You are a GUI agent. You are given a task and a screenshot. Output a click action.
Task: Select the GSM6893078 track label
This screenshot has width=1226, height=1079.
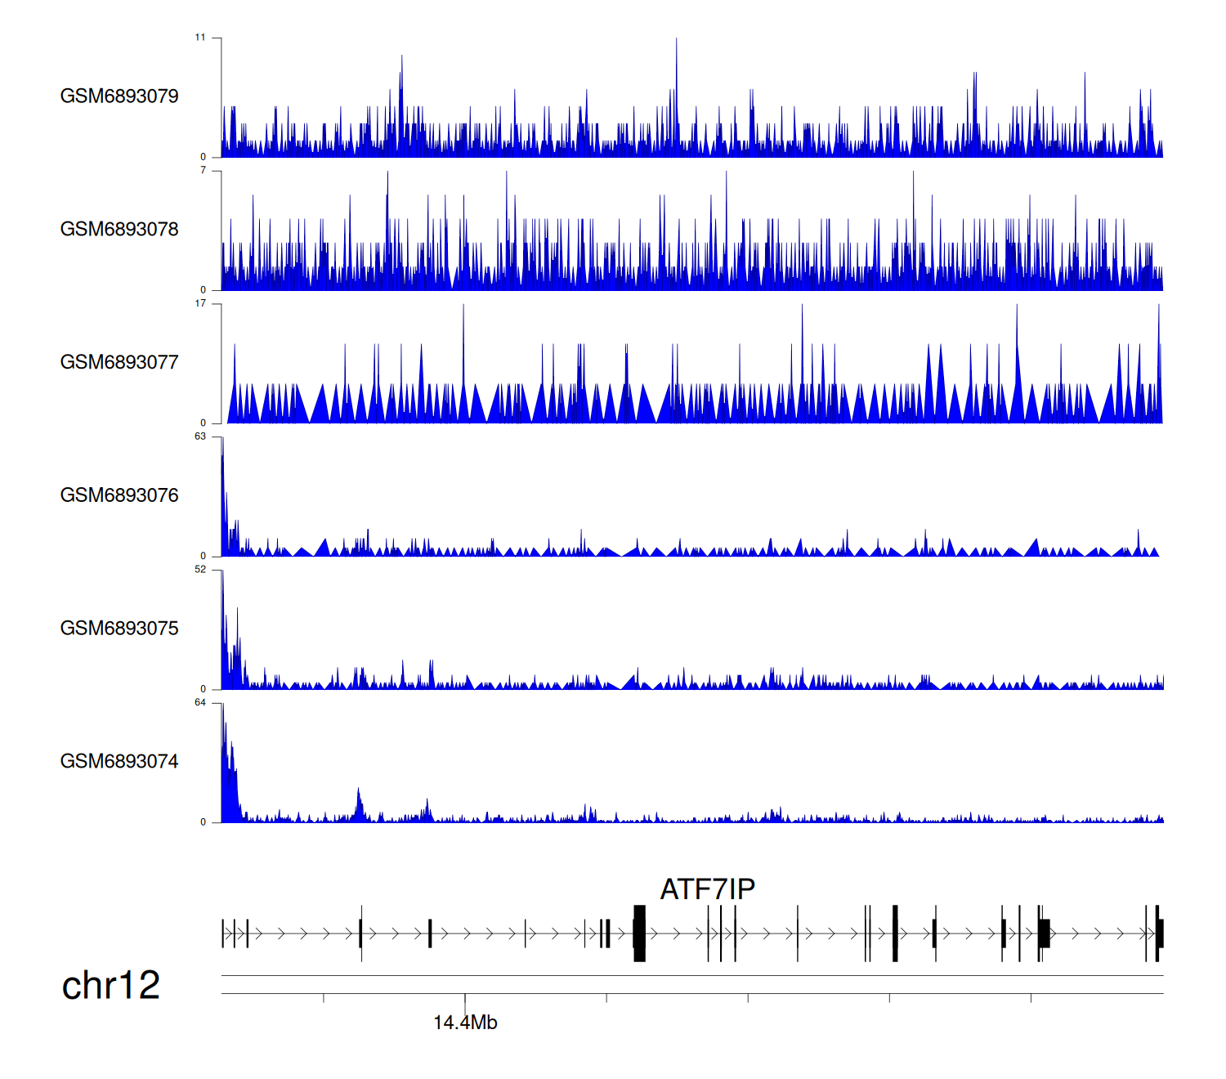click(119, 230)
